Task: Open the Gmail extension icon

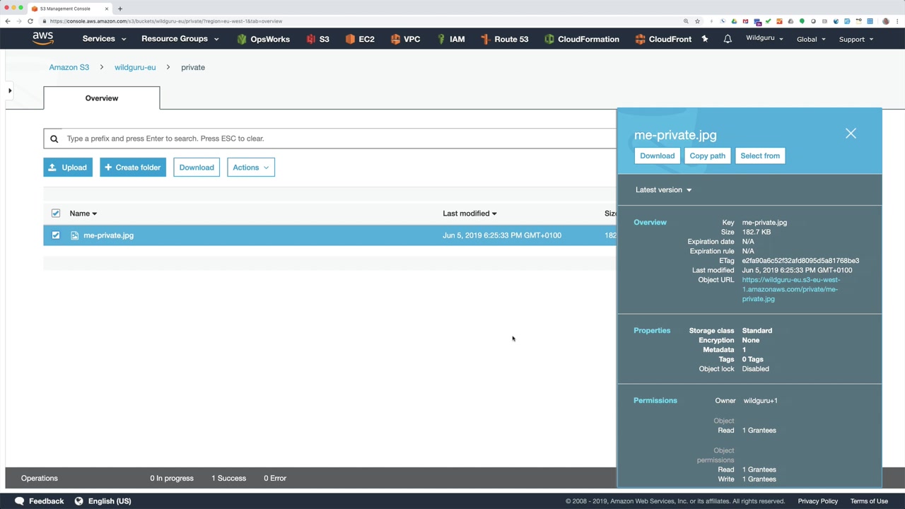Action: [745, 21]
